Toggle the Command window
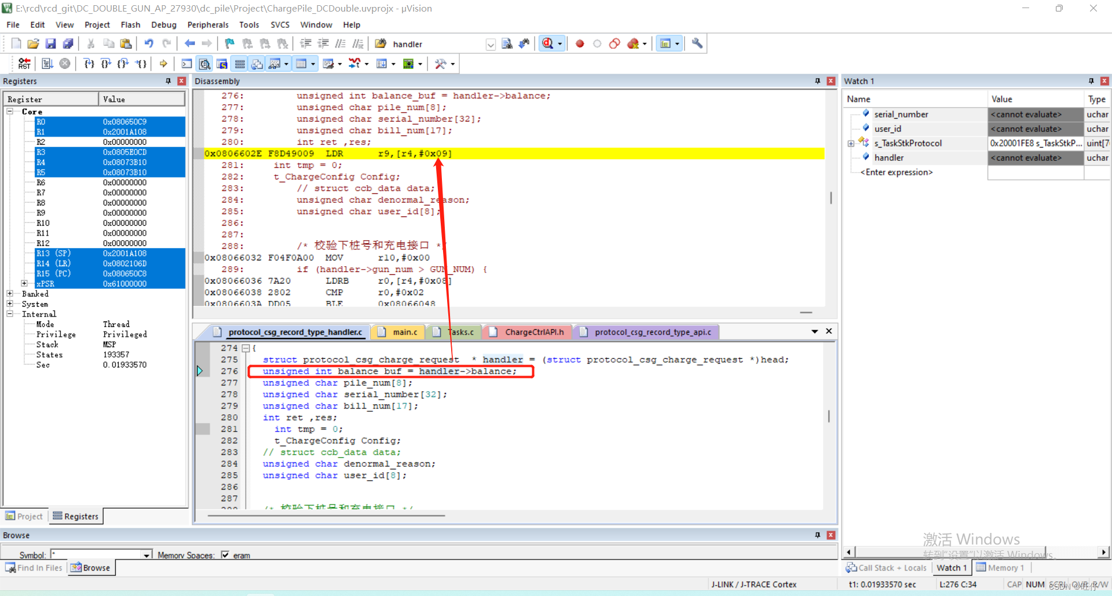This screenshot has height=596, width=1112. pos(186,64)
